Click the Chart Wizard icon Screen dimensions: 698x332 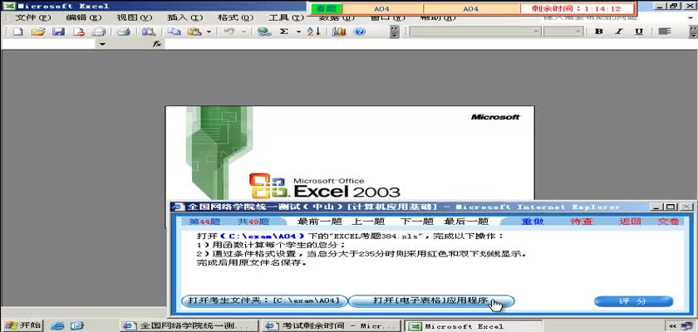pos(339,32)
